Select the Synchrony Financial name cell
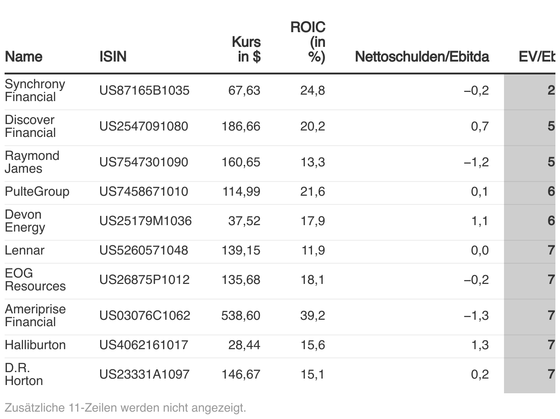Image resolution: width=560 pixels, height=419 pixels. pos(35,91)
